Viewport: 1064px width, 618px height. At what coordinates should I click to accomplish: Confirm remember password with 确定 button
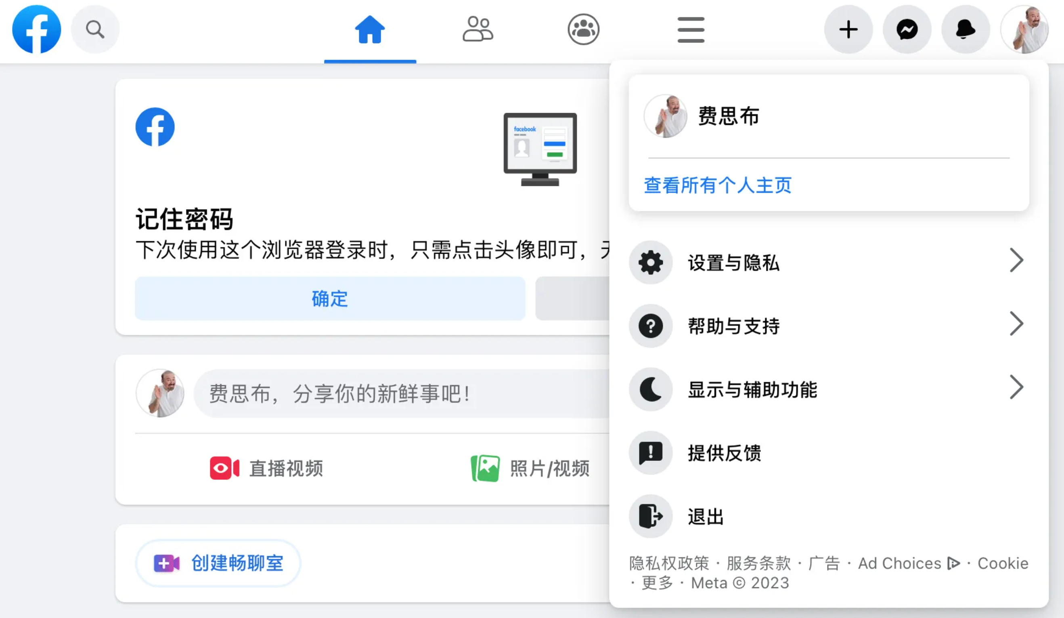[x=330, y=298]
